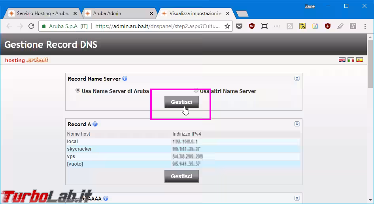Switch language with the Italian flag
The width and height of the screenshot is (374, 204).
tap(351, 60)
